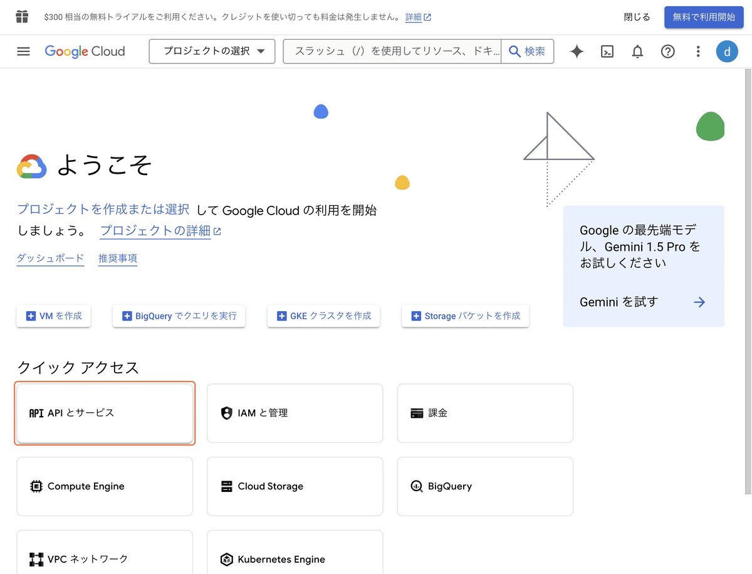The height and width of the screenshot is (574, 752).
Task: Open the 詳細 link in trial banner
Action: tap(418, 17)
